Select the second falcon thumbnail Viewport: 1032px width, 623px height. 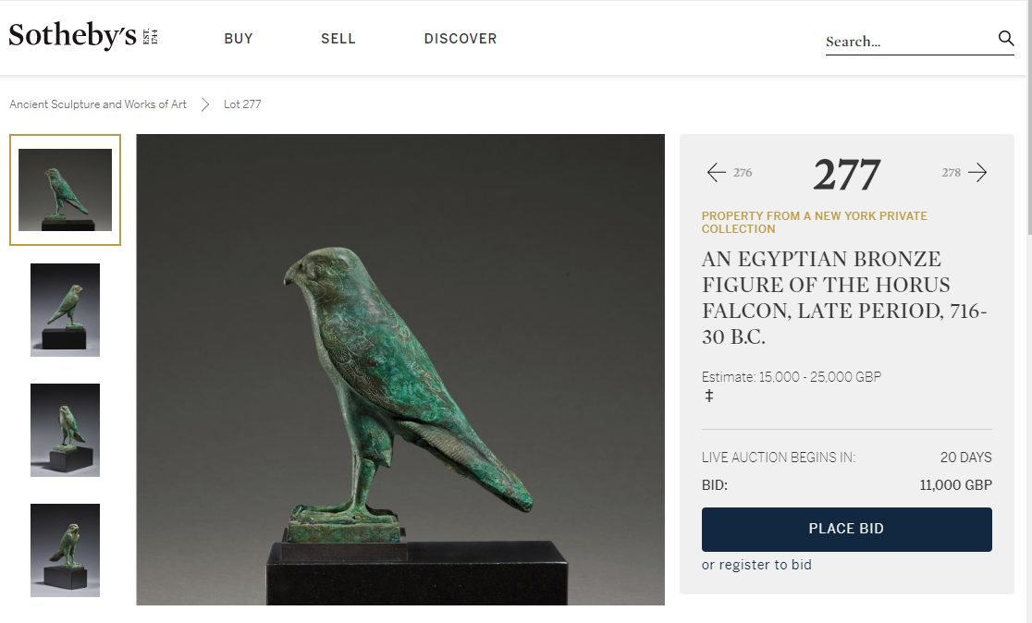click(65, 310)
